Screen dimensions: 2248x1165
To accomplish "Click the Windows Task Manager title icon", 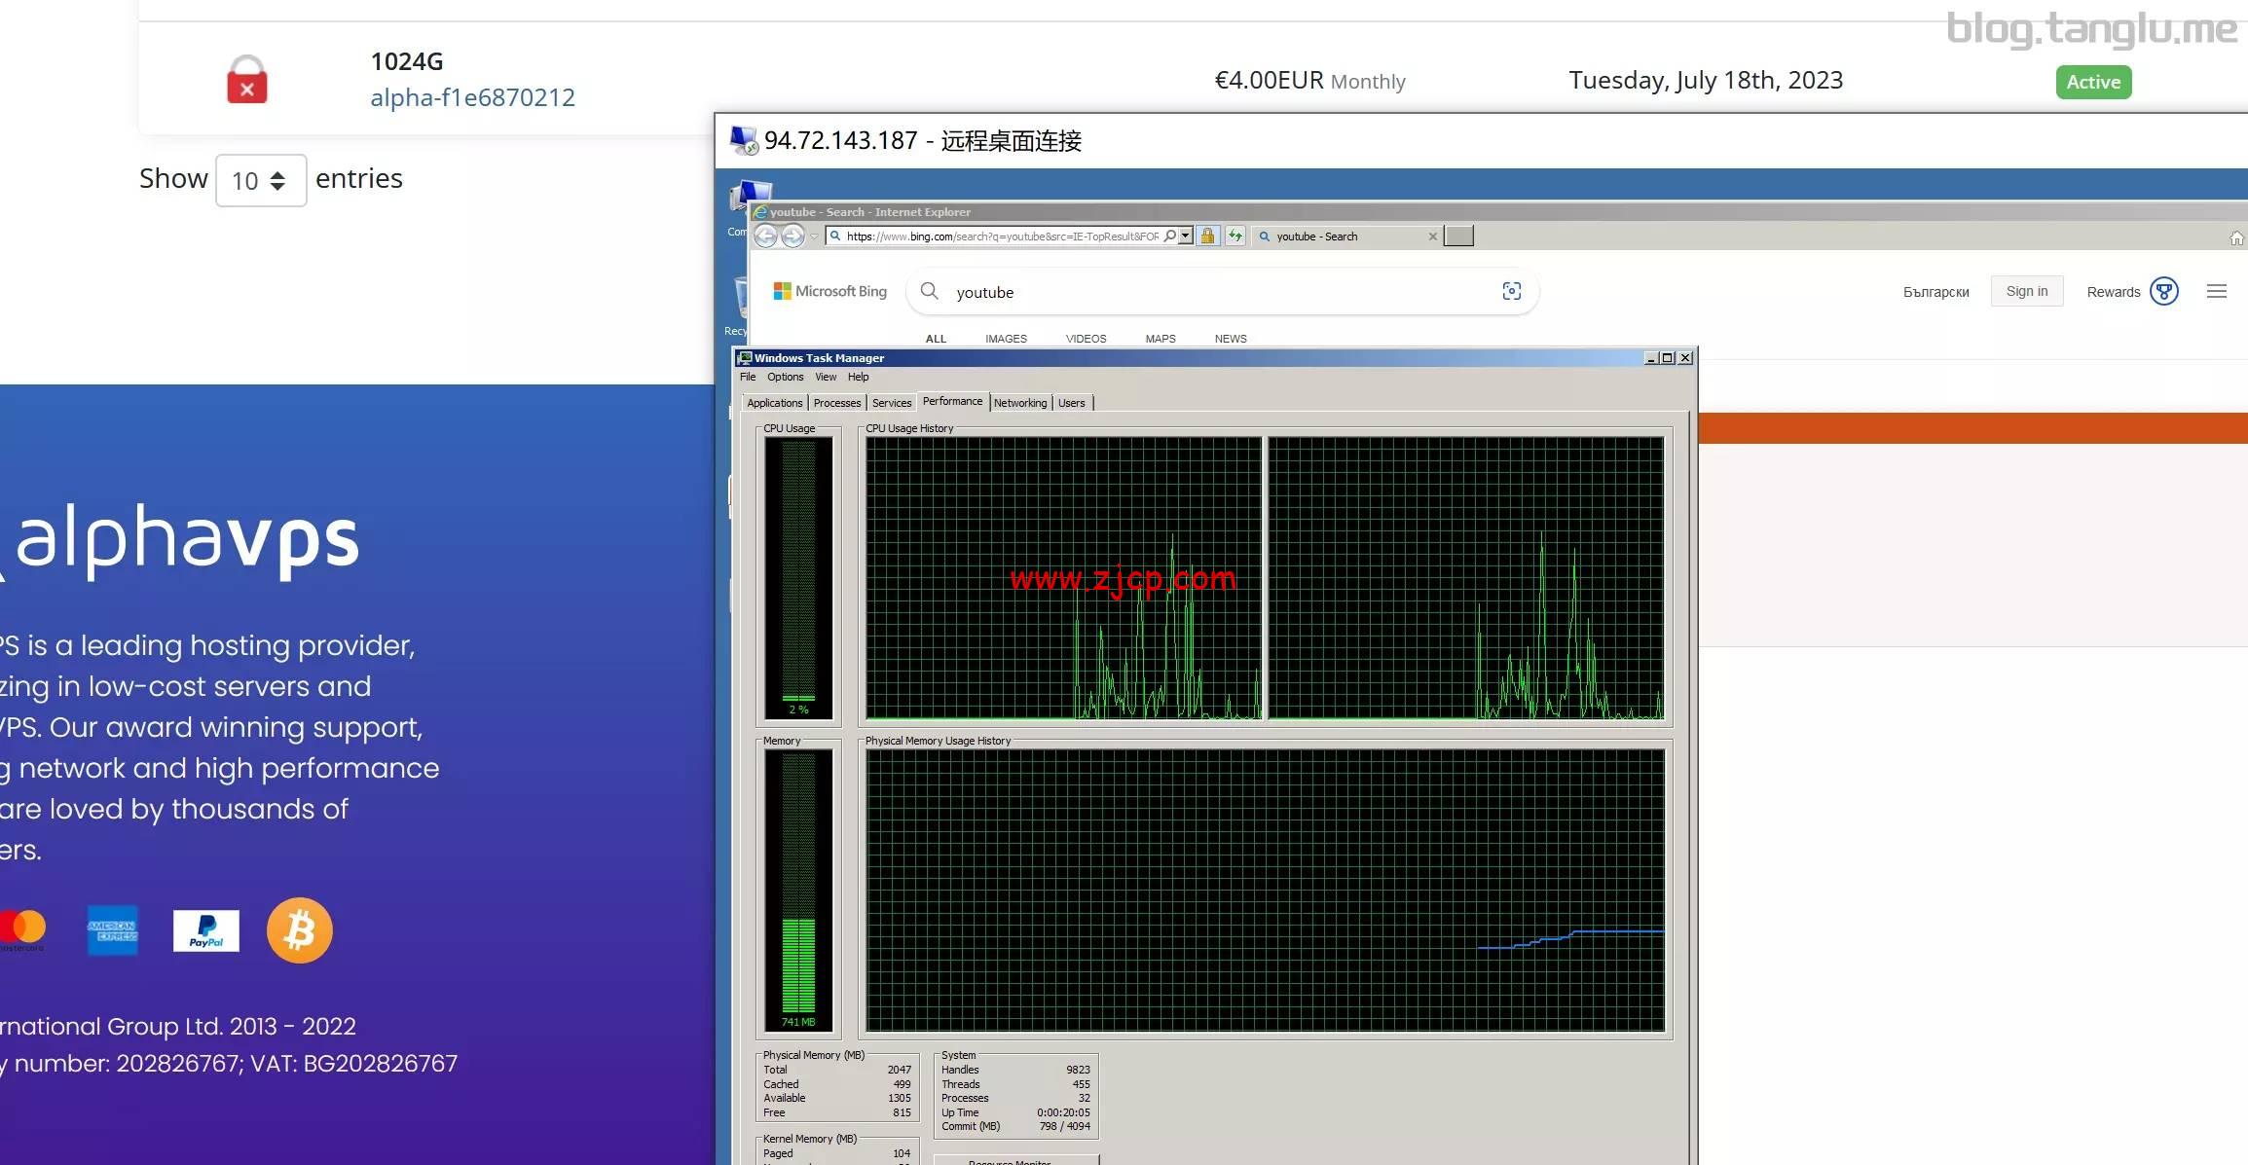I will point(745,358).
